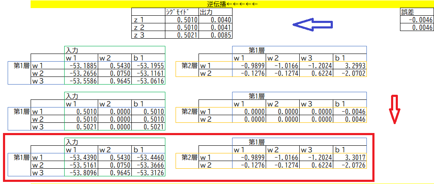Click the output value 0.0041 cell

216,27
